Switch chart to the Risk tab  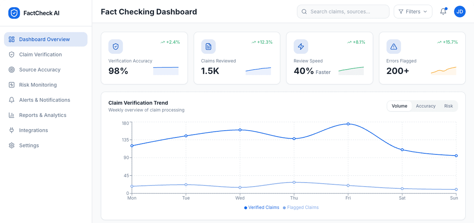point(449,106)
